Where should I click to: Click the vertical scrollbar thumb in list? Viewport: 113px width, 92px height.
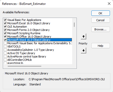coord(74,25)
